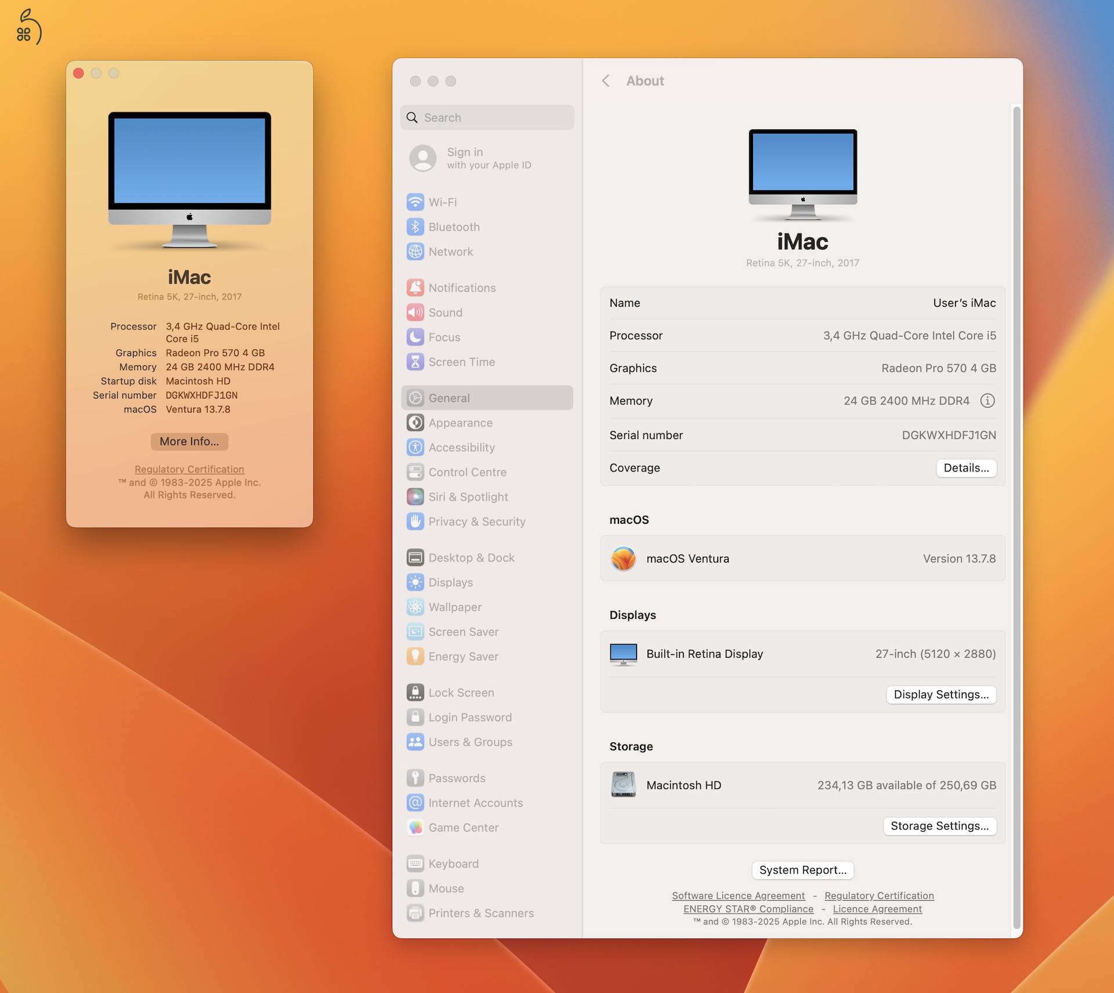Click the iMac image in About window
The width and height of the screenshot is (1114, 993).
(189, 180)
